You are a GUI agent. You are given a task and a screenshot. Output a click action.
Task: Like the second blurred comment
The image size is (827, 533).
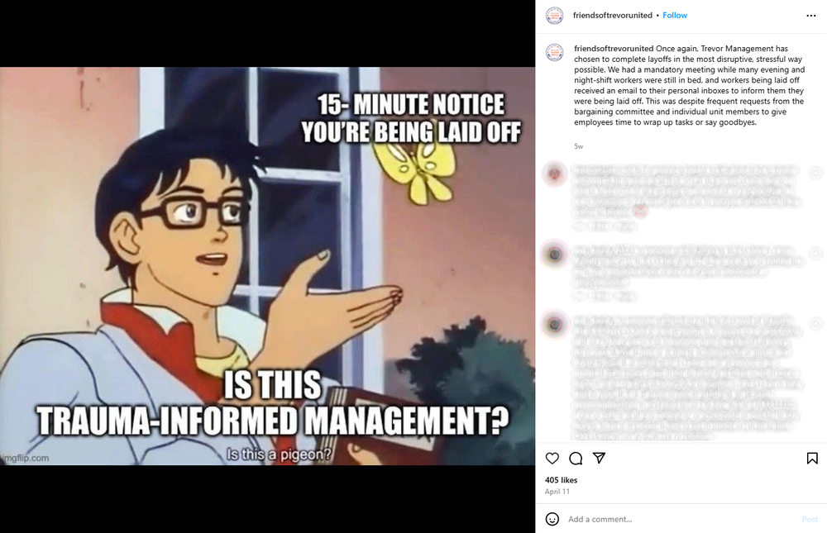816,253
